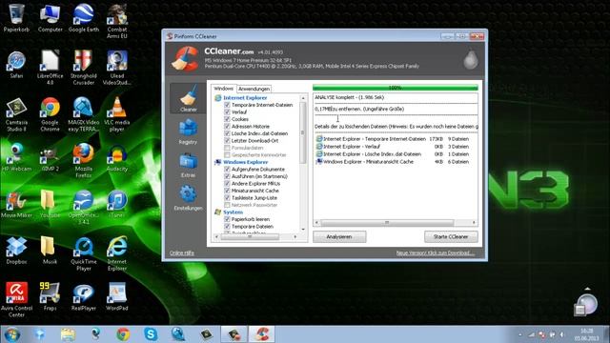Select Google Earth desktop shortcut
610x343 pixels.
pyautogui.click(x=84, y=18)
